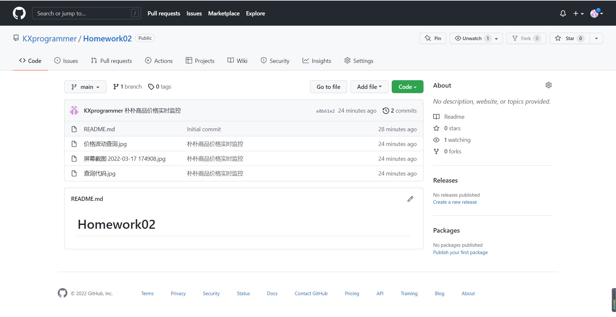
Task: Open Marketplace in the top header
Action: pyautogui.click(x=224, y=13)
